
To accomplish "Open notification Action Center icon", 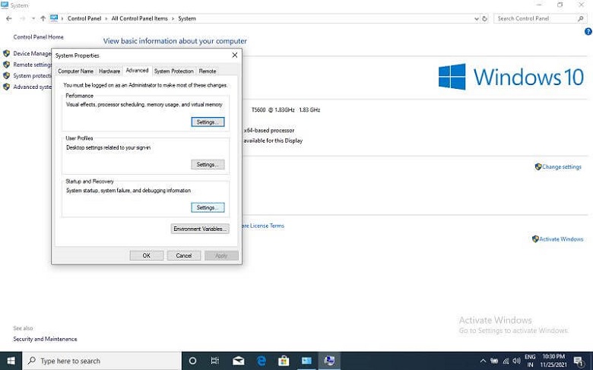I will (579, 361).
